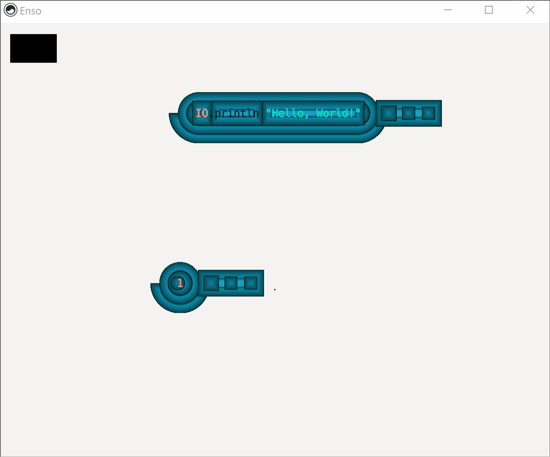Minimize the Enso window
550x457 pixels.
[448, 10]
